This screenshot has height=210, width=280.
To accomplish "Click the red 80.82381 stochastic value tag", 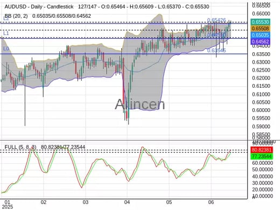I will pos(262,150).
